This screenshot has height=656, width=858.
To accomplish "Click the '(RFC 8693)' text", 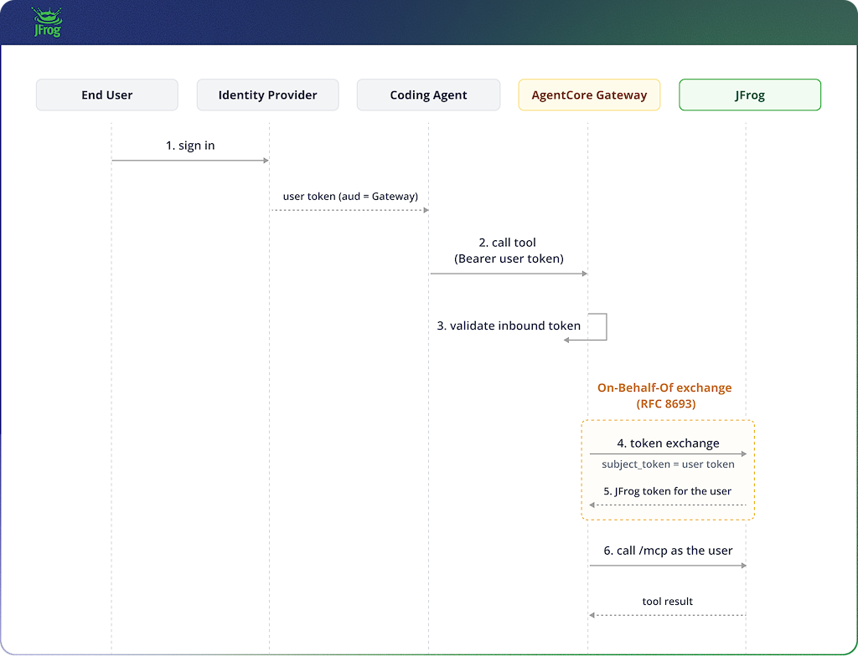I will click(666, 404).
